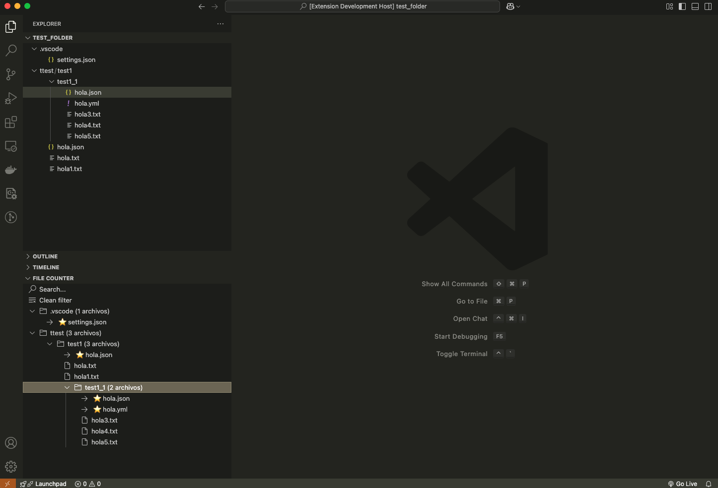Open the Source Control view icon
This screenshot has height=488, width=718.
tap(11, 74)
